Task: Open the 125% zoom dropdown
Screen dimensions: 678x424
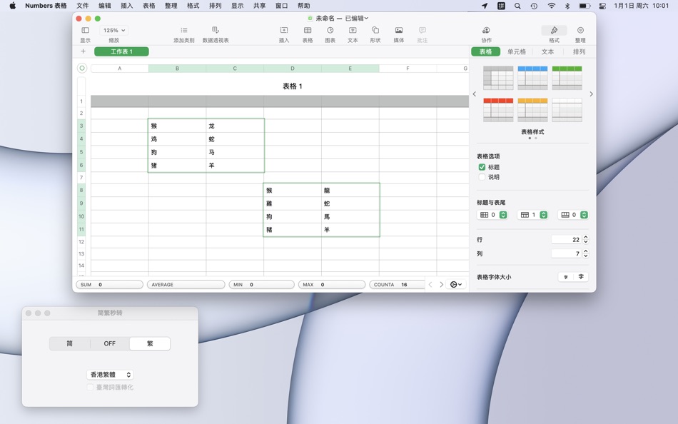Action: 114,30
